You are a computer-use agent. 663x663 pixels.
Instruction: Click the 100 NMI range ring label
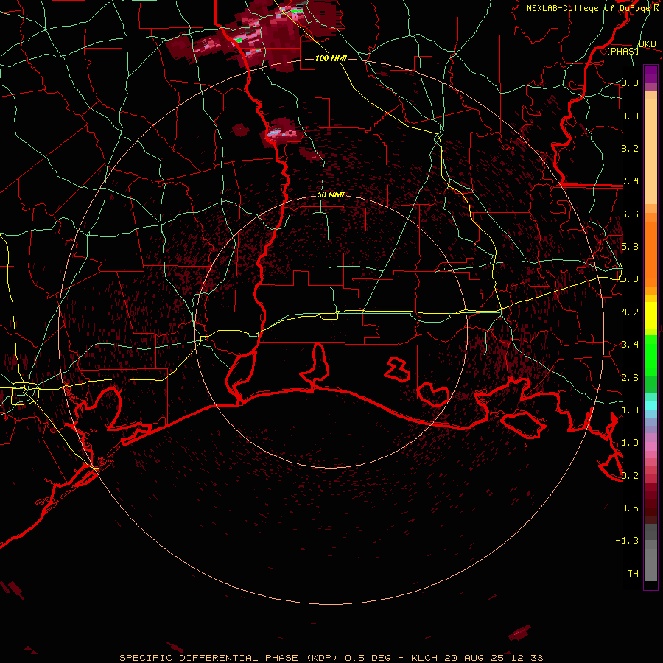point(331,58)
